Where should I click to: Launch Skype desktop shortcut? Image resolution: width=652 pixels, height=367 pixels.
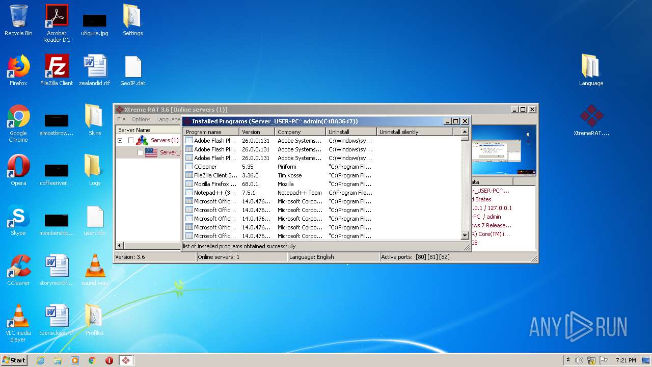click(18, 220)
